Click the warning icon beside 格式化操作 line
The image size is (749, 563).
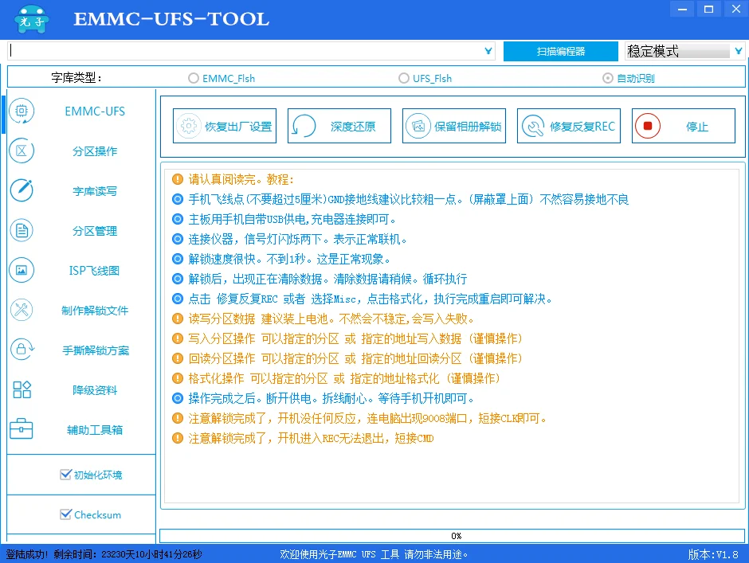178,378
